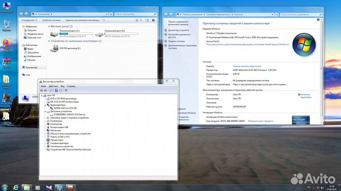Image resolution: width=341 pixels, height=191 pixels.
Task: Open Visual Studio taskbar icon
Action: point(49,188)
